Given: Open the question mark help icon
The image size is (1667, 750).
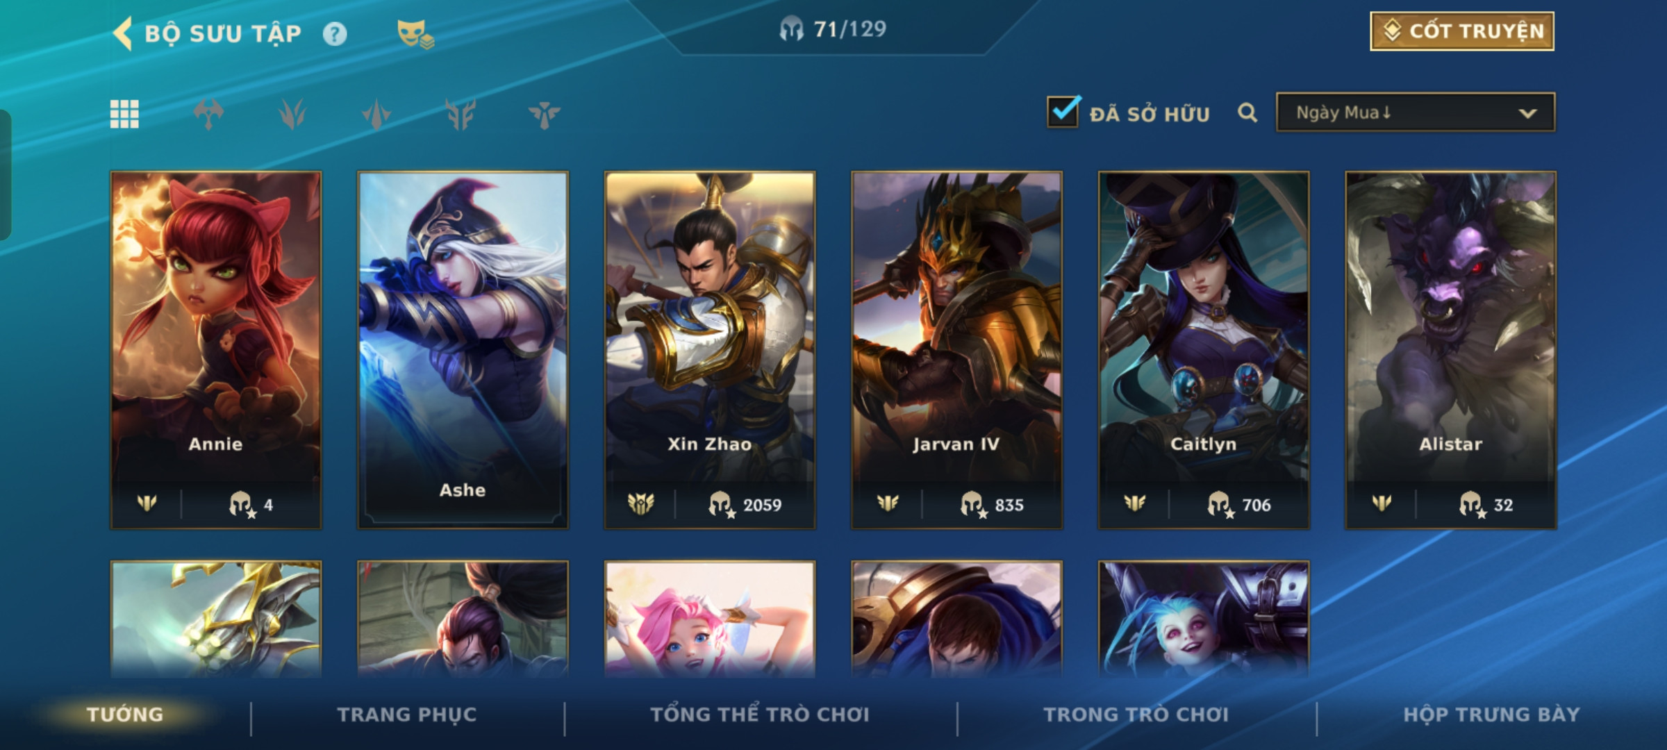Looking at the screenshot, I should [x=335, y=33].
